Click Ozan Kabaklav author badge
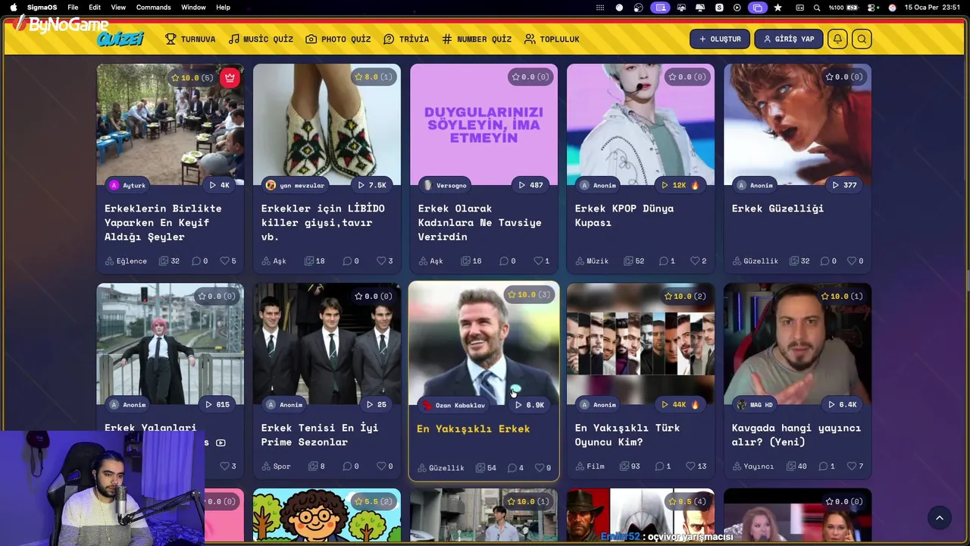The height and width of the screenshot is (546, 970). (454, 405)
